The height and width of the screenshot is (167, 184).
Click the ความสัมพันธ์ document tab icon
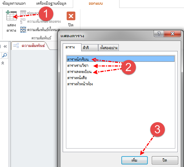coord(16,46)
